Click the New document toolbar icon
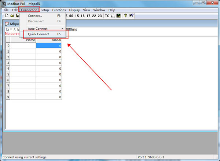 click(x=7, y=16)
